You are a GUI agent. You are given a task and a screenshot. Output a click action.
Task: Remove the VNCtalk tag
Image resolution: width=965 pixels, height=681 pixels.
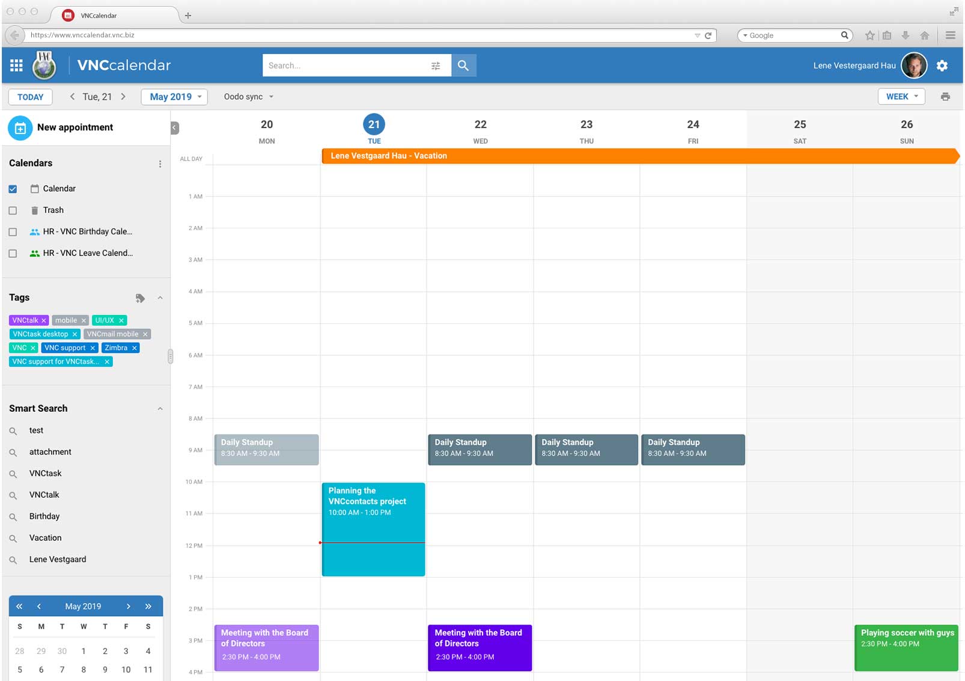pyautogui.click(x=43, y=321)
